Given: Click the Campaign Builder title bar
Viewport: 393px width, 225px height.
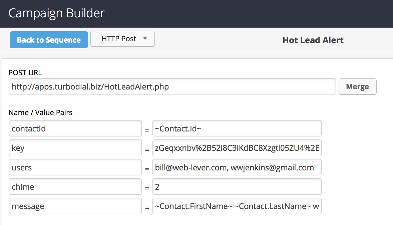Looking at the screenshot, I should click(x=56, y=13).
